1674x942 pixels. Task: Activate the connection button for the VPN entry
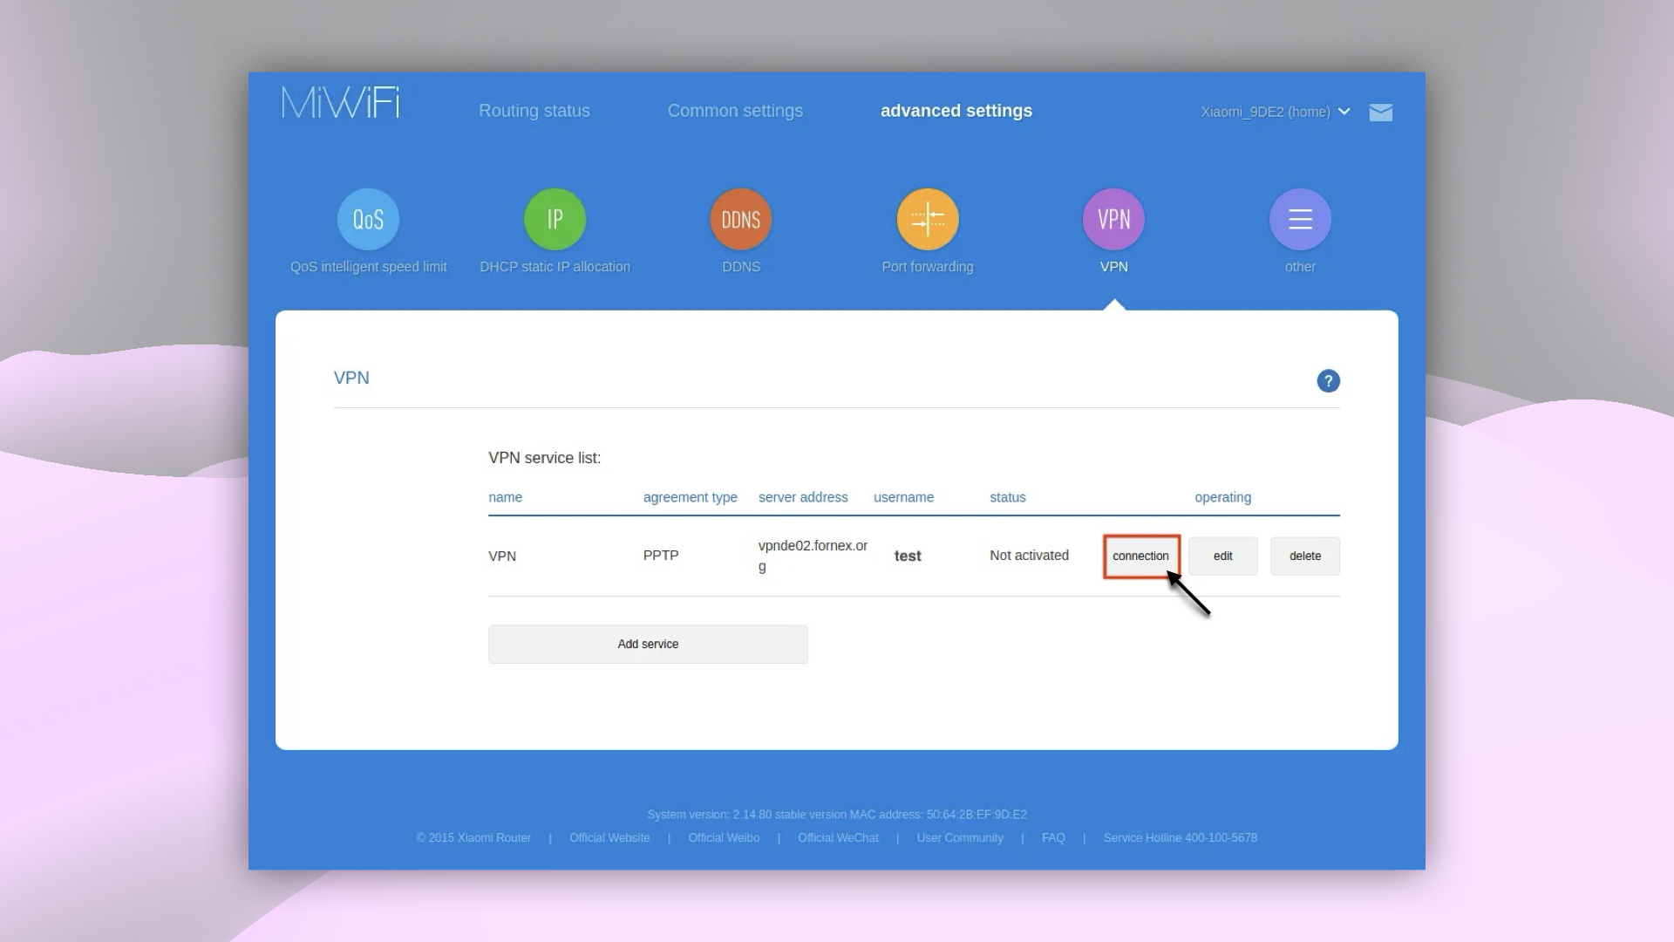click(1141, 556)
